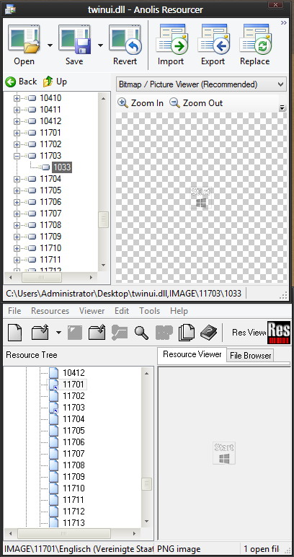Click the new blank document icon

coord(14,333)
